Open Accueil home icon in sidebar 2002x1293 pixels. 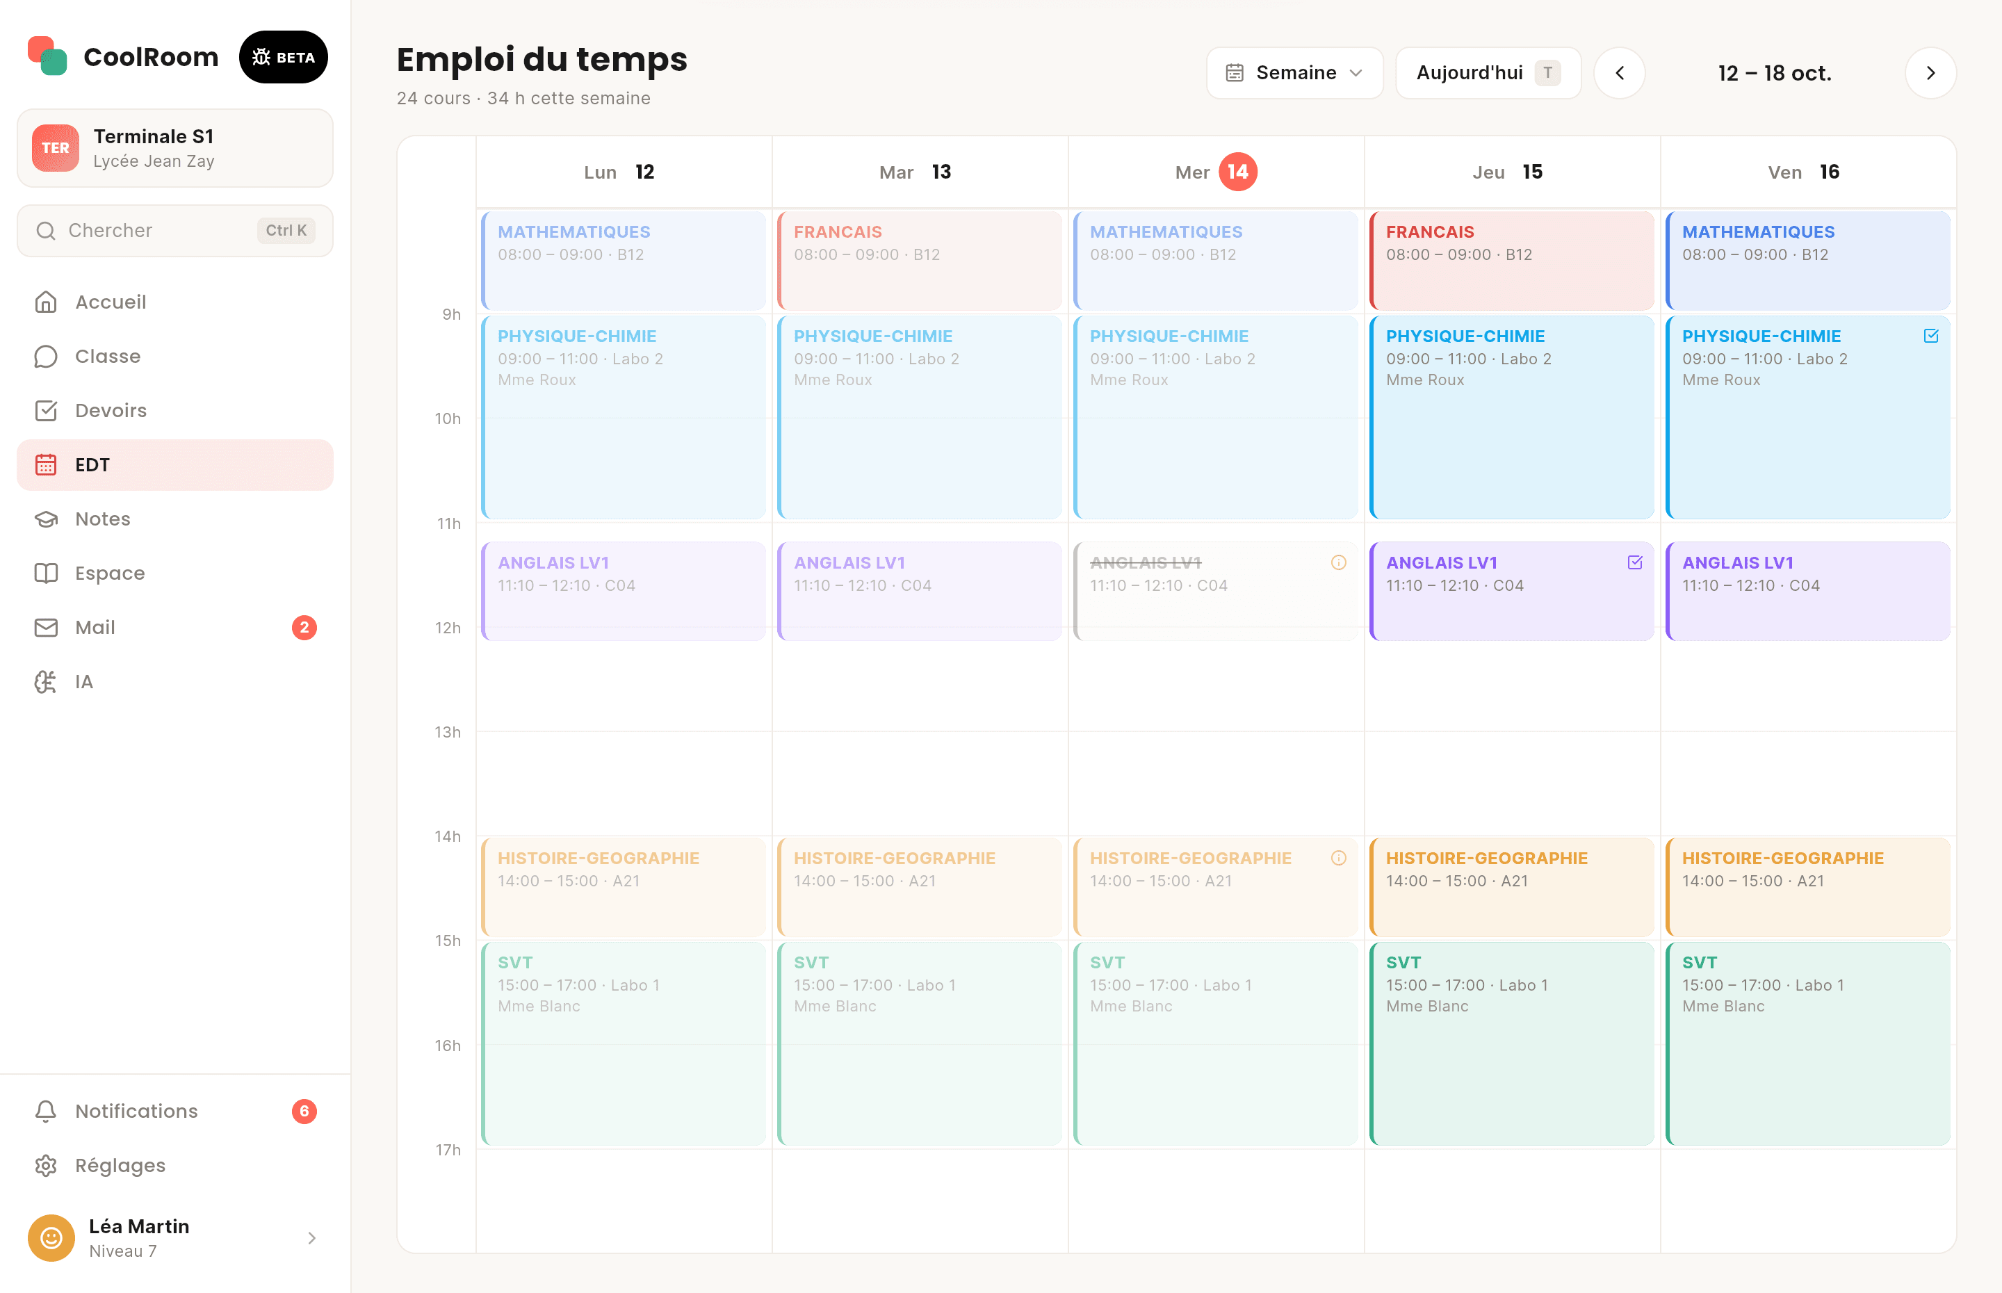46,302
